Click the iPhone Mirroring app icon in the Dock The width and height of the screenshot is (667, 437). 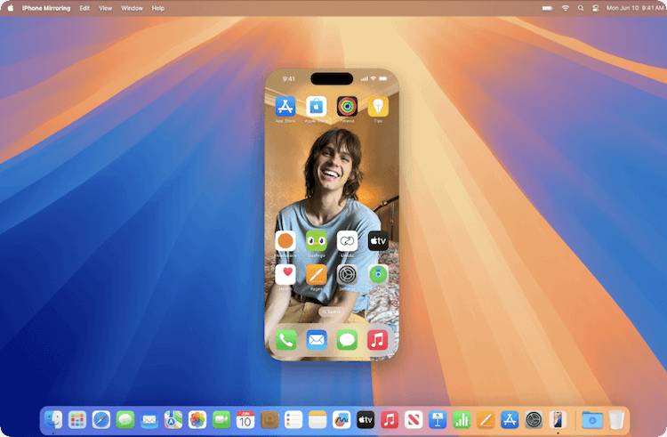coord(558,420)
